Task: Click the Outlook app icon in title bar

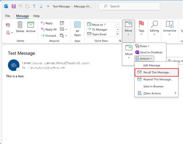Action: pos(6,6)
